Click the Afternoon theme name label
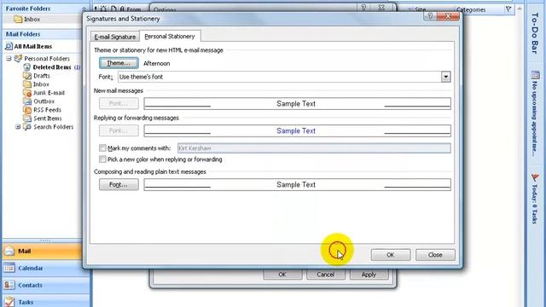The width and height of the screenshot is (546, 307). pos(157,63)
